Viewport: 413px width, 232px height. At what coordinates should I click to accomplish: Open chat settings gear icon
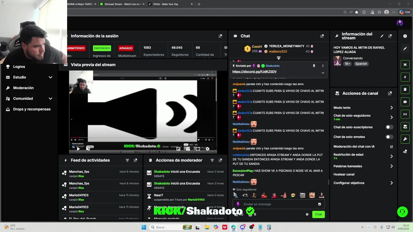(307, 214)
